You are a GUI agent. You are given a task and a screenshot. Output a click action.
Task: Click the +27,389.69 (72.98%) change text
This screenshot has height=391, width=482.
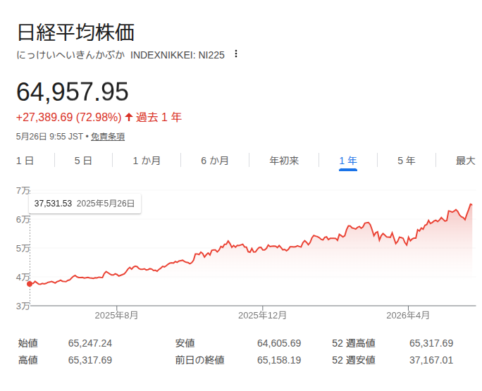pyautogui.click(x=69, y=117)
